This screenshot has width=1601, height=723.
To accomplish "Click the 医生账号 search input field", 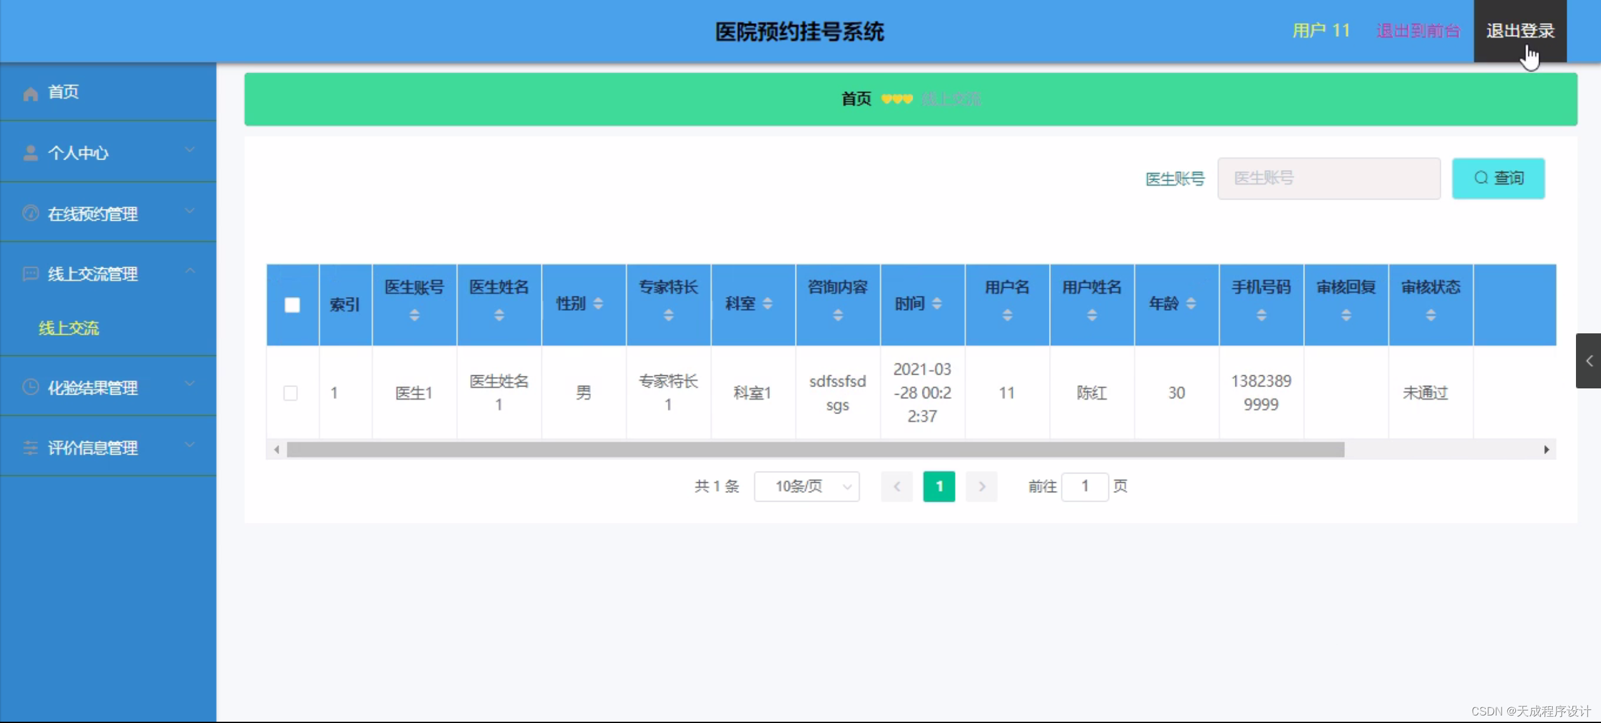I will point(1328,178).
